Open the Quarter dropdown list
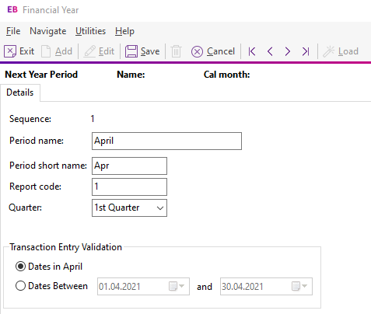This screenshot has width=371, height=314. [129, 208]
